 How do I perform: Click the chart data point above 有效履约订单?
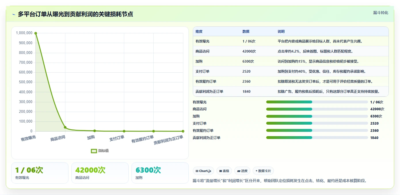(154, 131)
